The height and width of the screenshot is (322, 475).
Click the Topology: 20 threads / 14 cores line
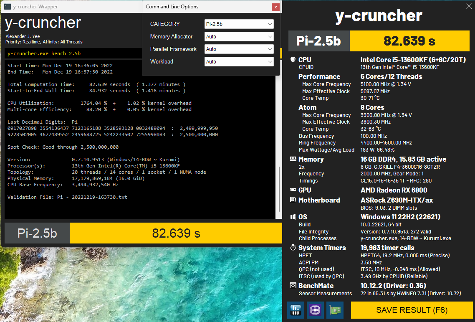106,172
